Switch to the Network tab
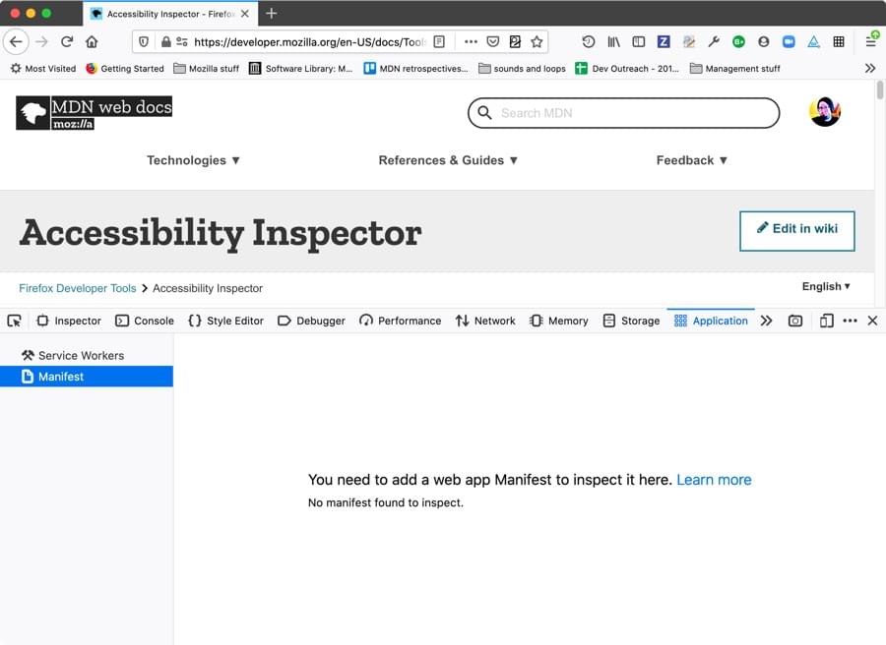The width and height of the screenshot is (886, 645). pos(485,321)
